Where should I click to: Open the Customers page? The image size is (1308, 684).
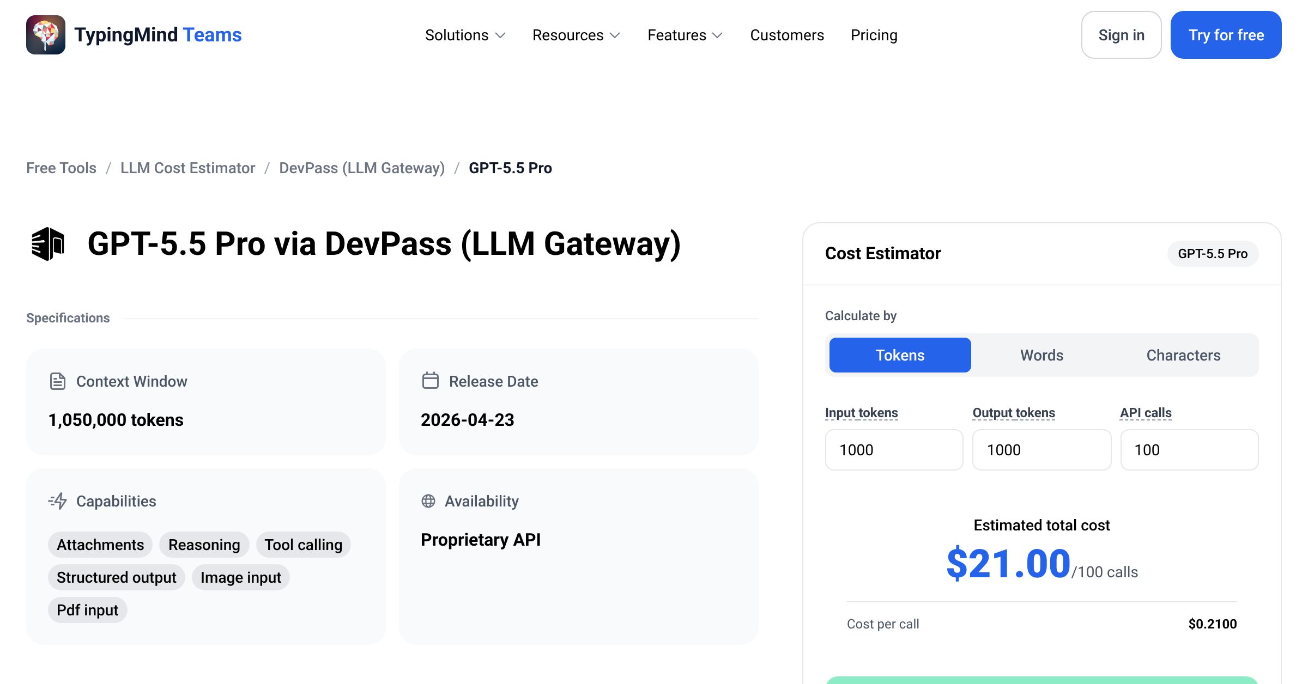[x=787, y=35]
